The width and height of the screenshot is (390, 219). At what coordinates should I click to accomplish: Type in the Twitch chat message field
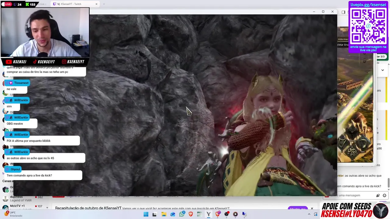coord(355,195)
